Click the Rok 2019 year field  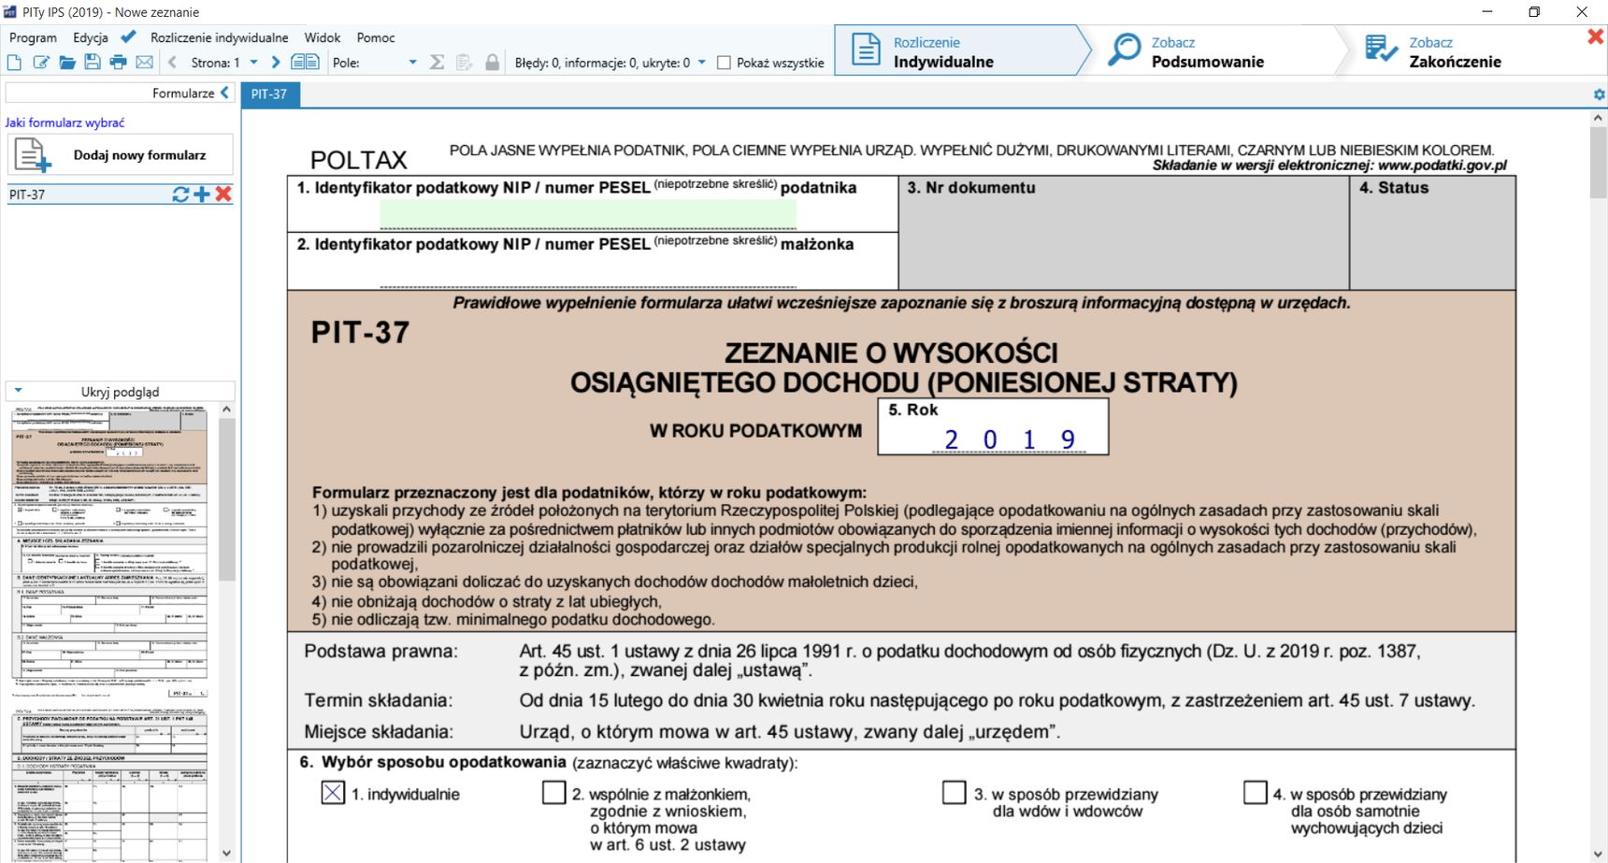1010,439
